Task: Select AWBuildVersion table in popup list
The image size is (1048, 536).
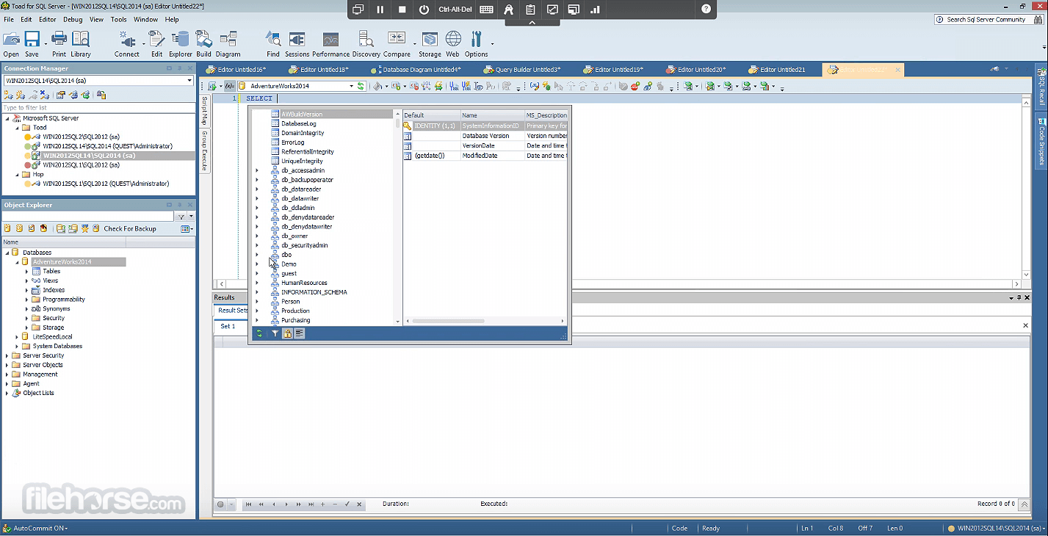Action: pyautogui.click(x=302, y=115)
